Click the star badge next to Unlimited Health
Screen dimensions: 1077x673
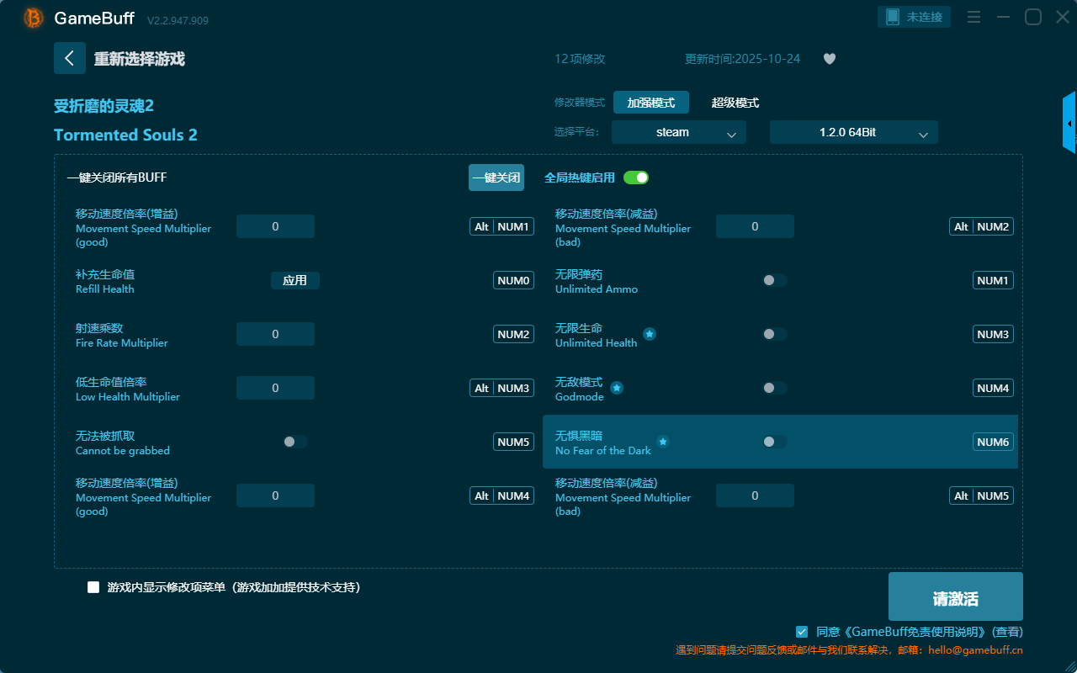click(x=650, y=334)
